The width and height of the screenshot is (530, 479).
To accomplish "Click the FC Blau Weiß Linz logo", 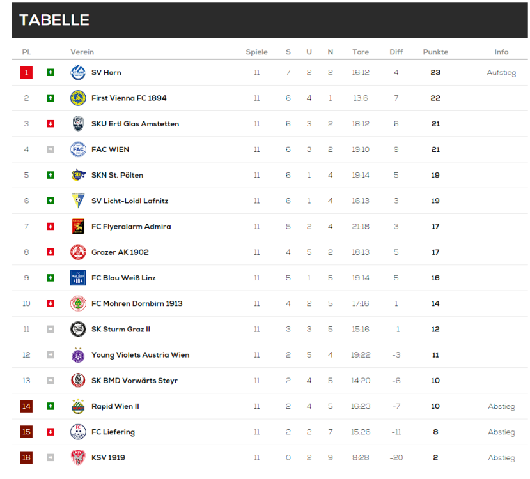I will 77,278.
